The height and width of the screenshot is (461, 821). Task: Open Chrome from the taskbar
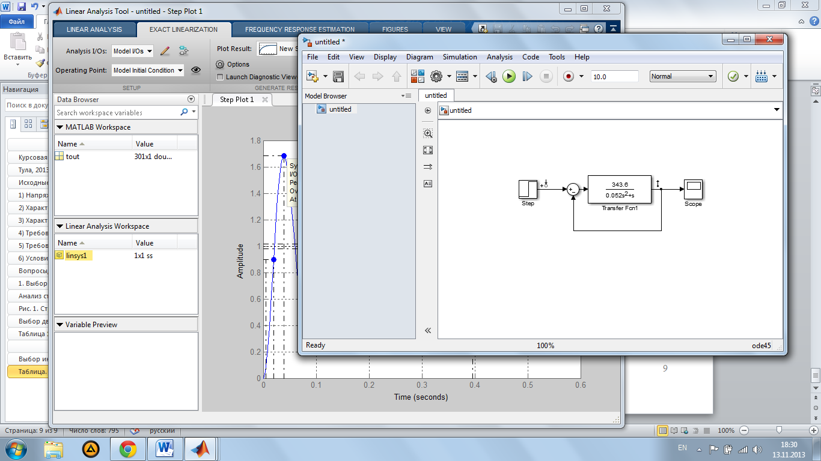(x=127, y=448)
